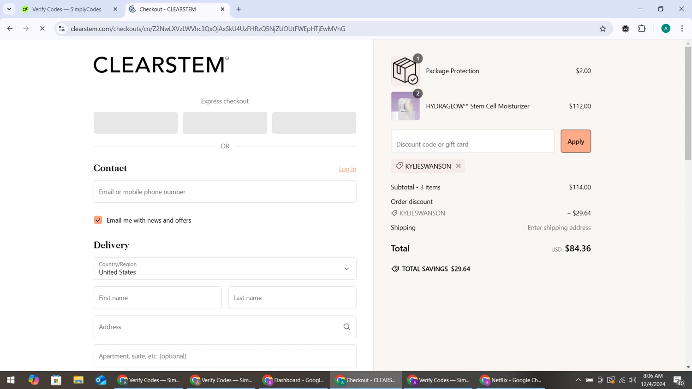Click the TOTAL SAVINGS $29.64 text
This screenshot has width=692, height=389.
(x=436, y=269)
